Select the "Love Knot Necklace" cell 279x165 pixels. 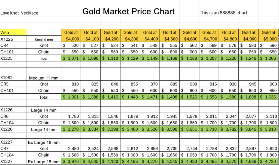coord(19,13)
